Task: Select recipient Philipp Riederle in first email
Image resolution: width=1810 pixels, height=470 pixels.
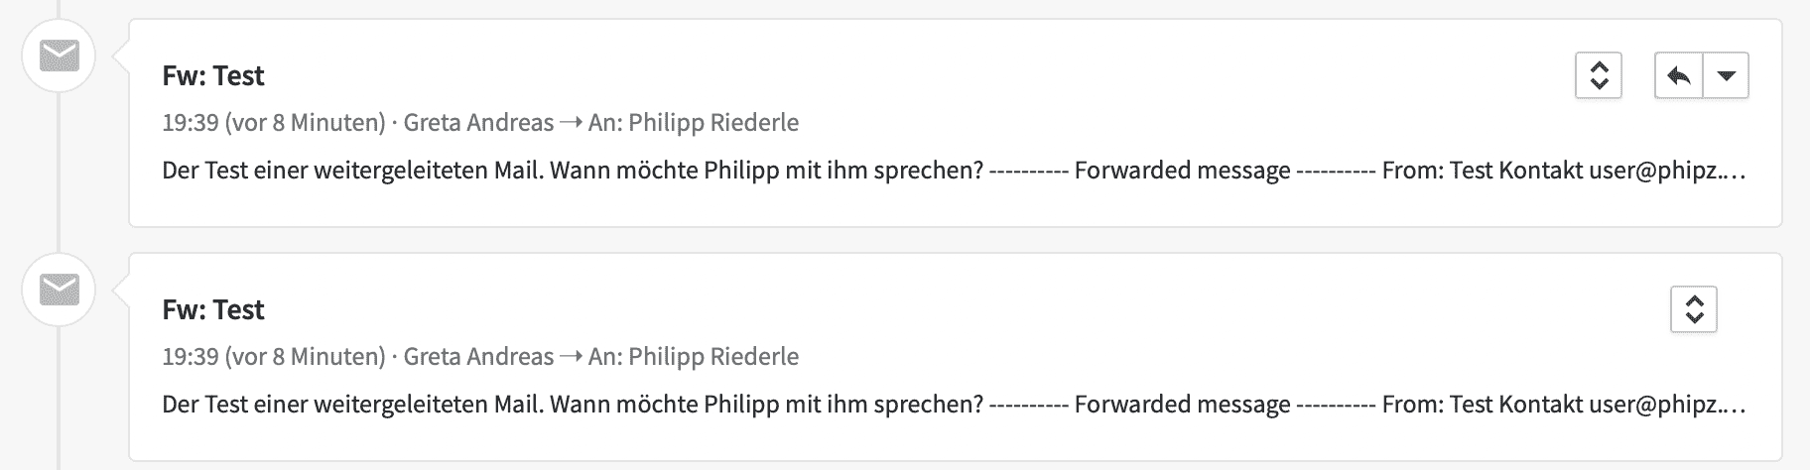Action: tap(713, 123)
